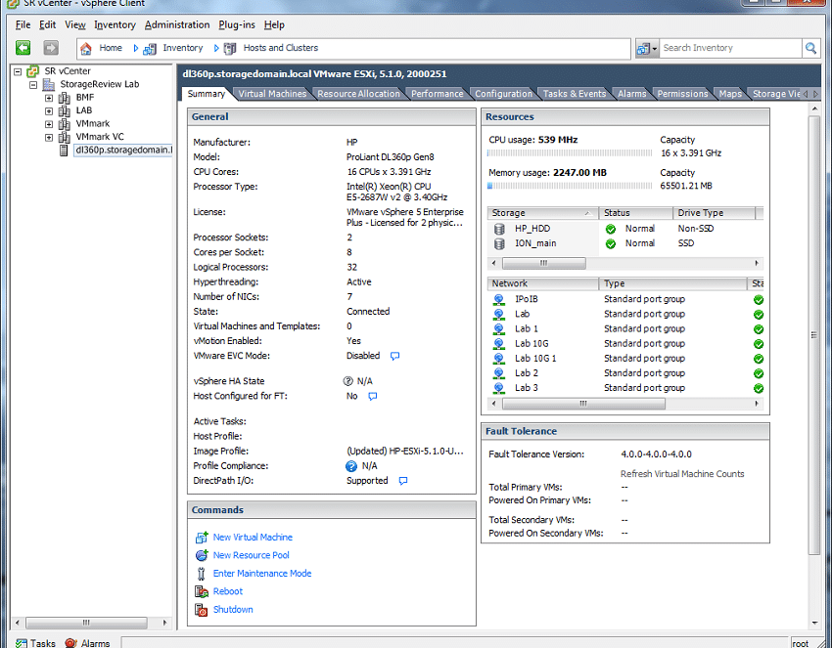Sort by the Storage column header

coord(542,213)
